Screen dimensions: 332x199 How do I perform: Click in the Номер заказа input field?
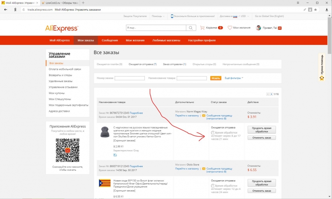pos(129,78)
